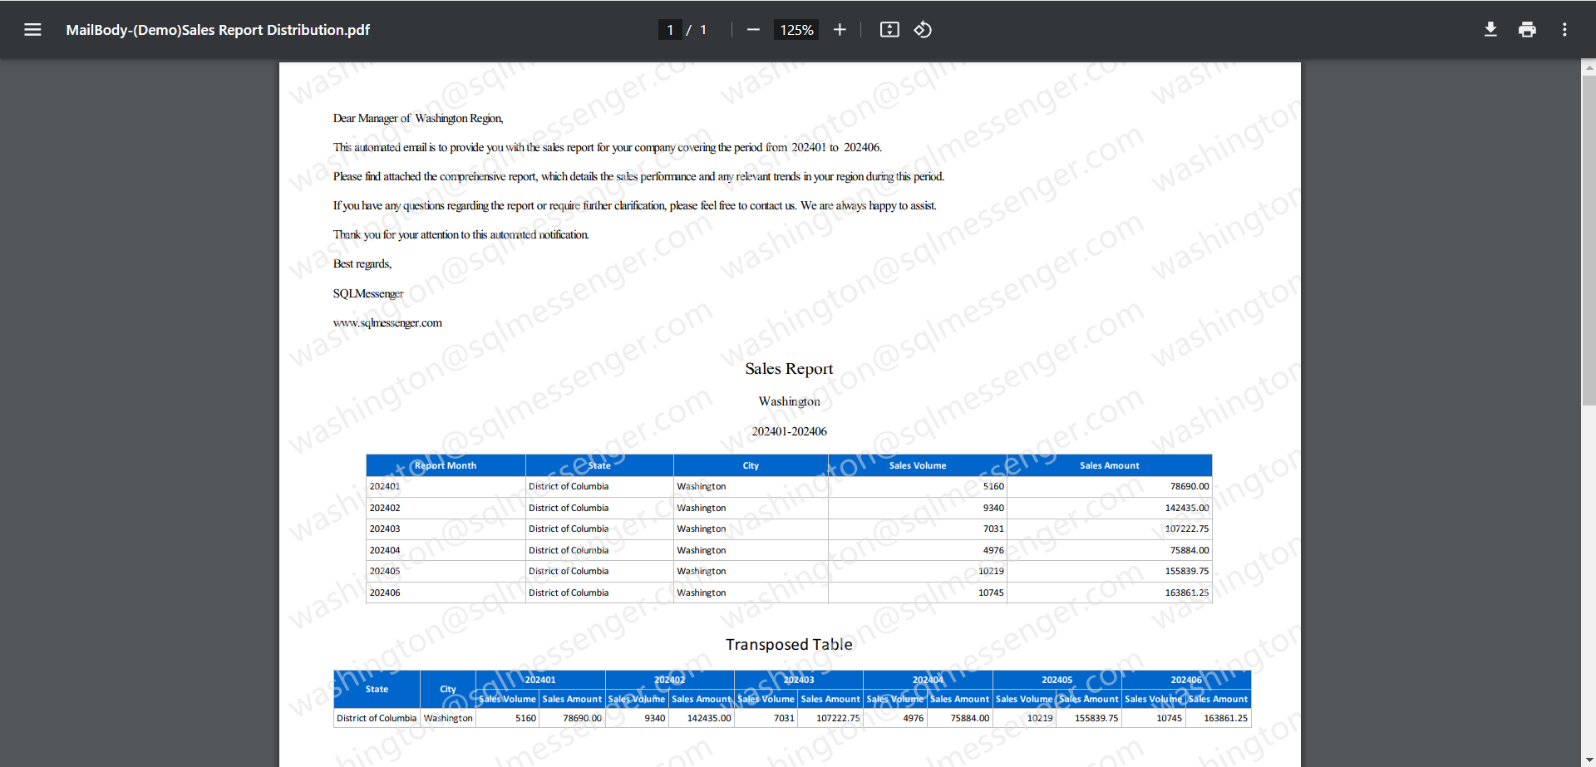Click the PDF file name title
Viewport: 1596px width, 767px height.
pyautogui.click(x=218, y=30)
